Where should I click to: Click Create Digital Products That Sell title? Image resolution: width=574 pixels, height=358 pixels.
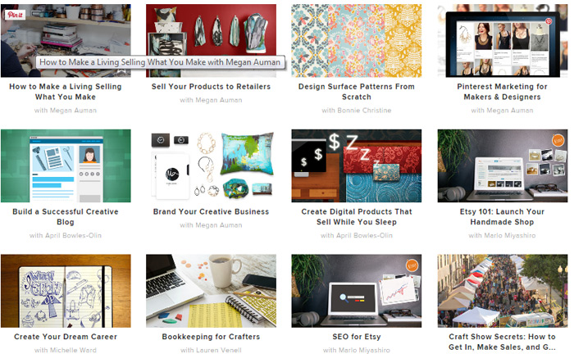click(356, 217)
